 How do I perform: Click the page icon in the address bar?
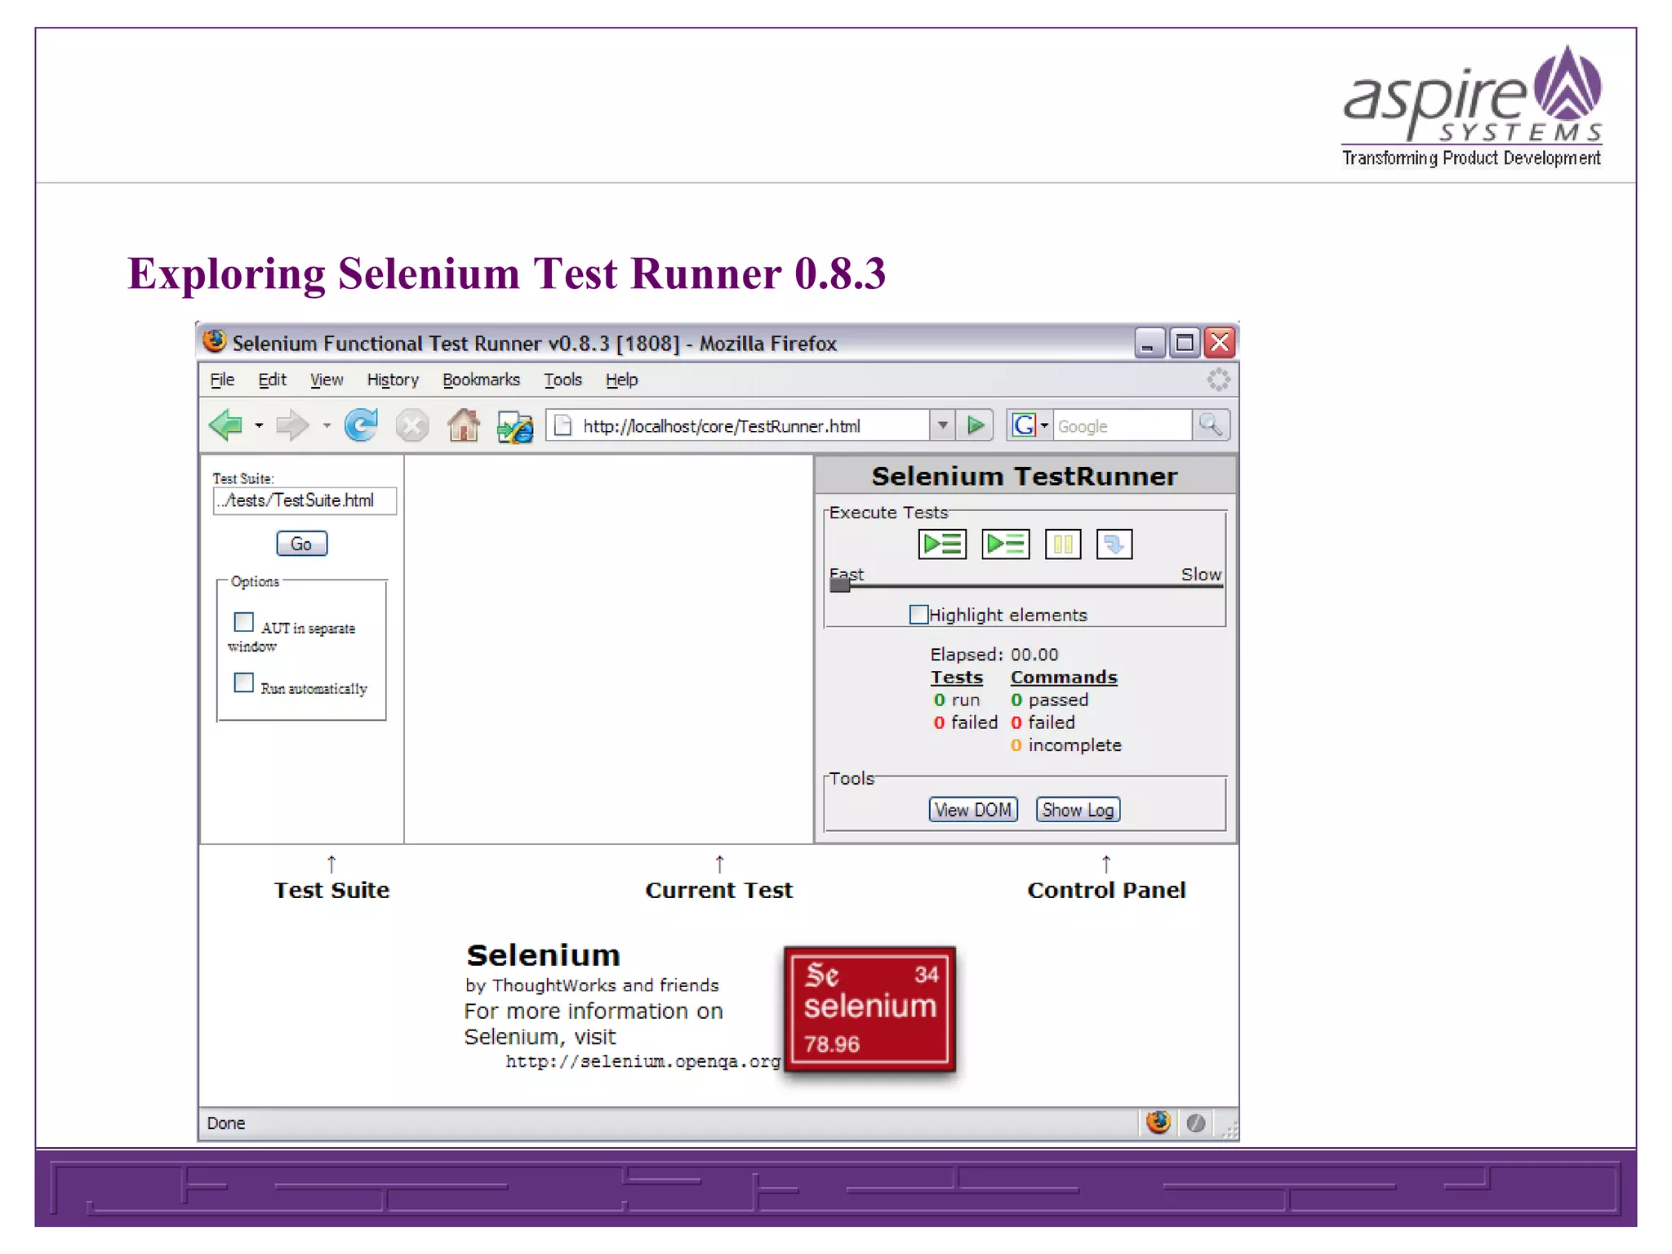click(x=563, y=425)
